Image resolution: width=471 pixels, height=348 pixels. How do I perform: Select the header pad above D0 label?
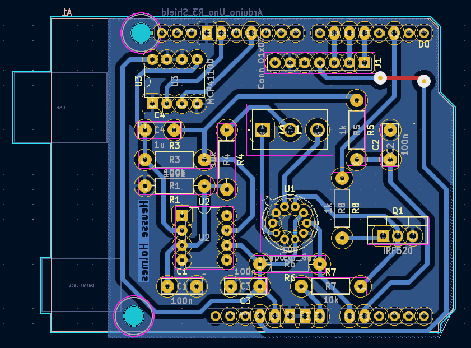tap(424, 33)
